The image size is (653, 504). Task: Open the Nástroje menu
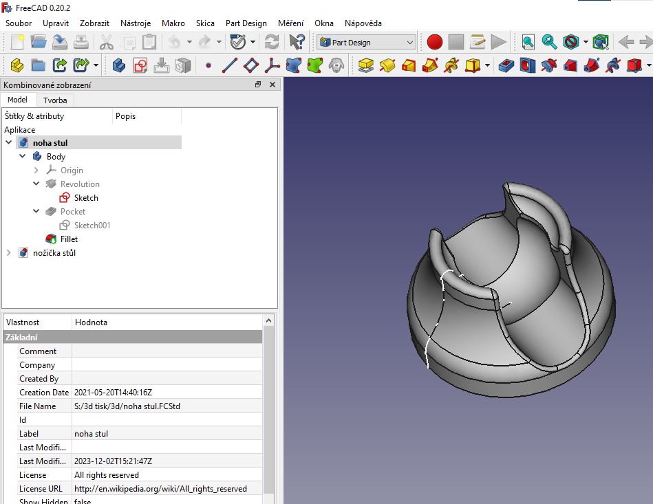136,23
